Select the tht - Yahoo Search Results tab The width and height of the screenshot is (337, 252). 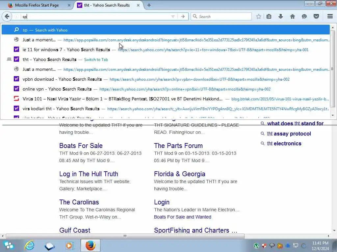pyautogui.click(x=107, y=5)
